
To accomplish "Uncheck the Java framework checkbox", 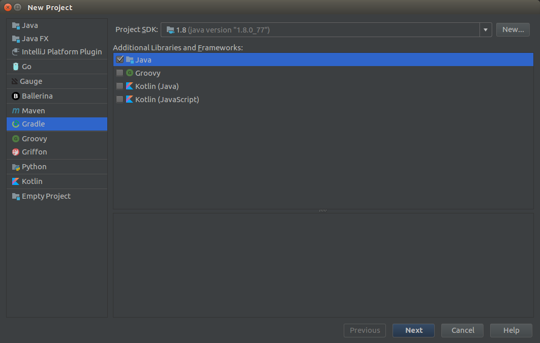I will coord(120,59).
